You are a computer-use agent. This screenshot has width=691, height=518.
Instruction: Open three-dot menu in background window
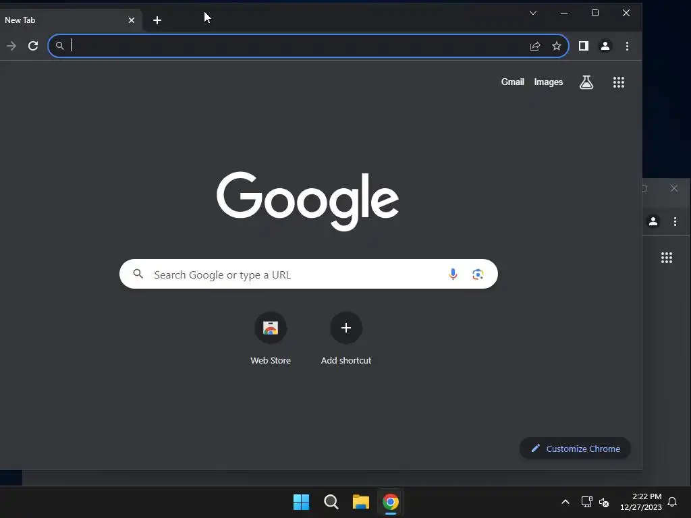[x=675, y=221]
